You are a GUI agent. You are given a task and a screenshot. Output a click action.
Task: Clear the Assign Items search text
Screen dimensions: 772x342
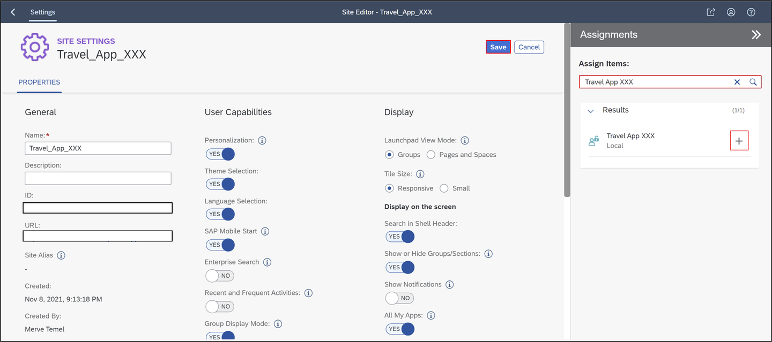tap(737, 82)
